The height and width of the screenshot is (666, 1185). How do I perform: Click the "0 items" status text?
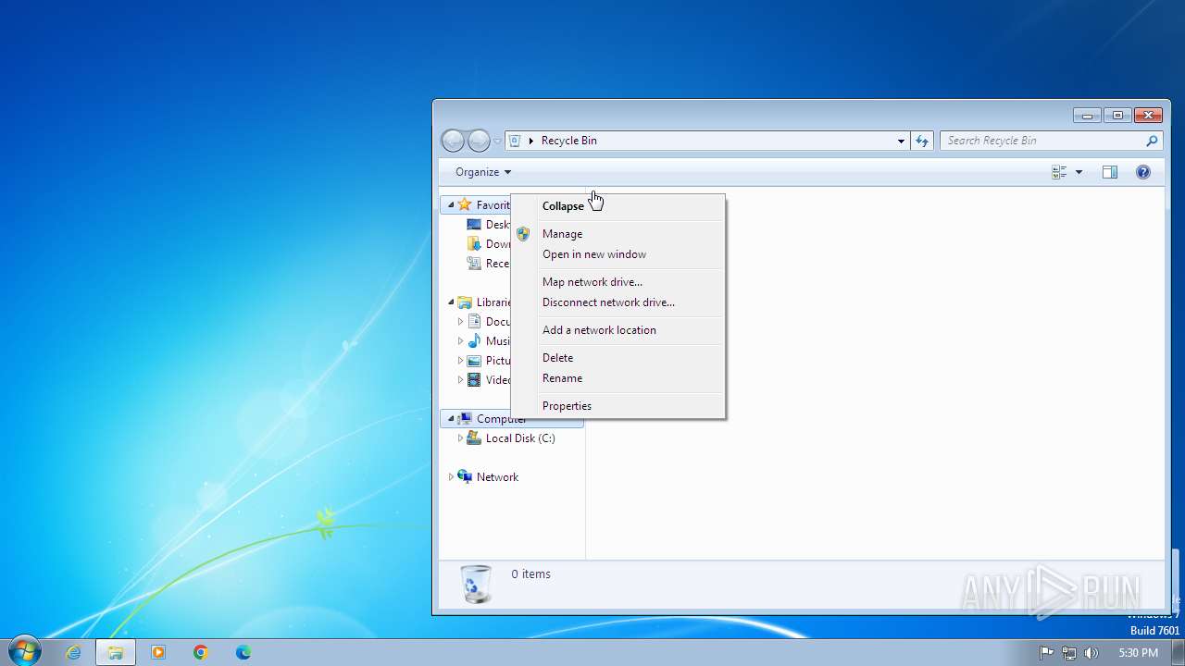tap(530, 574)
